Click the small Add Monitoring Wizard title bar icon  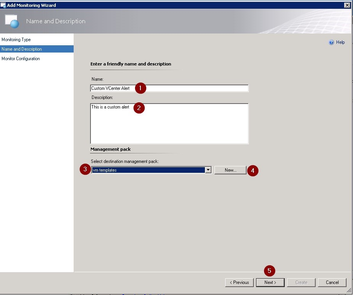(x=3, y=5)
